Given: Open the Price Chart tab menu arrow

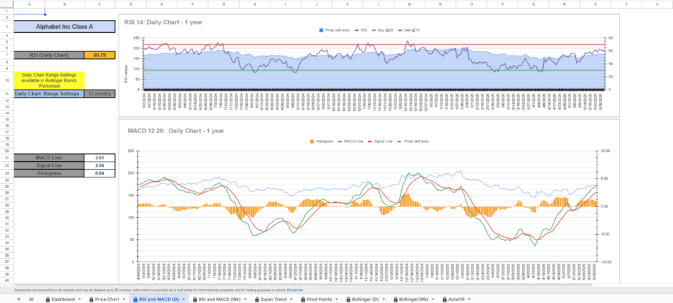Looking at the screenshot, I should (x=124, y=299).
